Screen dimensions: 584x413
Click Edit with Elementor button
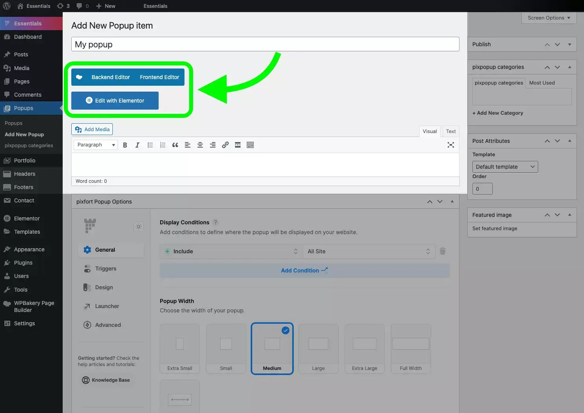[x=115, y=101]
